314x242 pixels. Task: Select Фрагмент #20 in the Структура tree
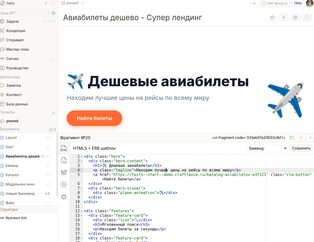click(16, 218)
